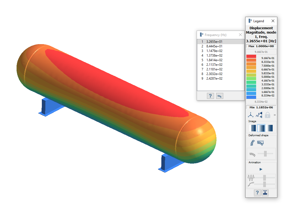This screenshot has width=286, height=208.
Task: Click the upper limit field showing 9.1667e-01
Action: 261,52
